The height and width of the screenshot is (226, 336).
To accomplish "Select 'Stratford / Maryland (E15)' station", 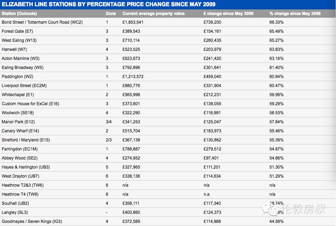I will [x=26, y=140].
